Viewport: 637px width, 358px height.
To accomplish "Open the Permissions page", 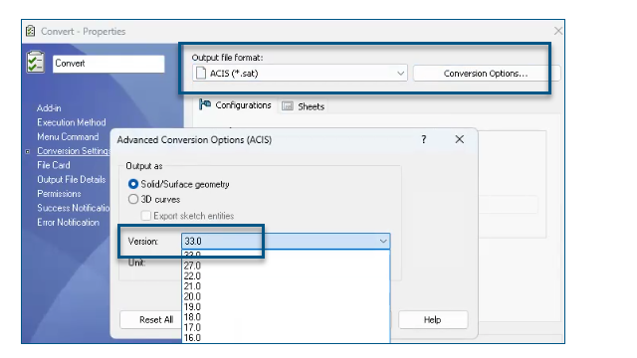I will 59,194.
